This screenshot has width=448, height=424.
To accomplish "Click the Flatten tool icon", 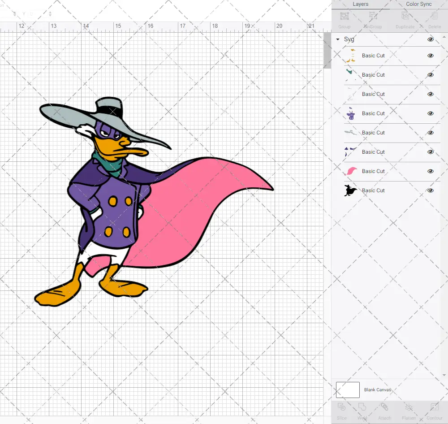I will click(409, 407).
